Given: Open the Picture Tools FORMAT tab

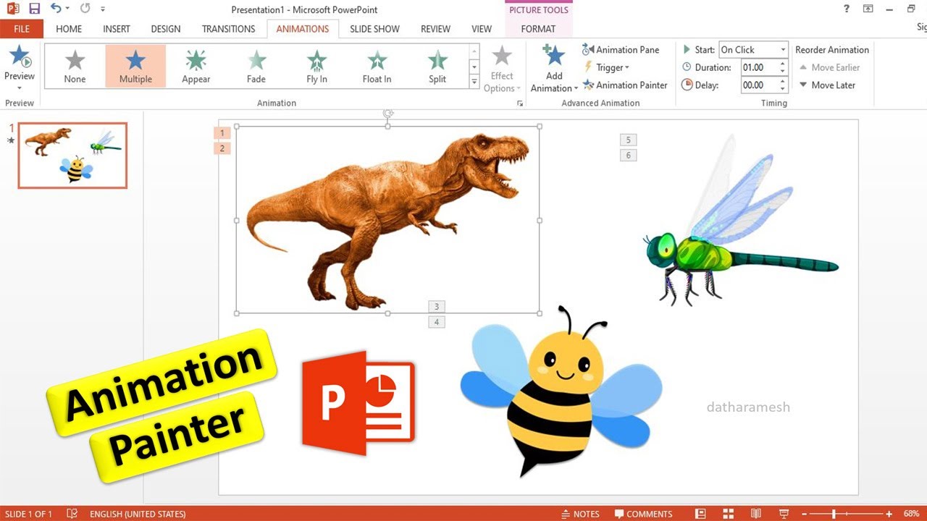Looking at the screenshot, I should [x=538, y=29].
